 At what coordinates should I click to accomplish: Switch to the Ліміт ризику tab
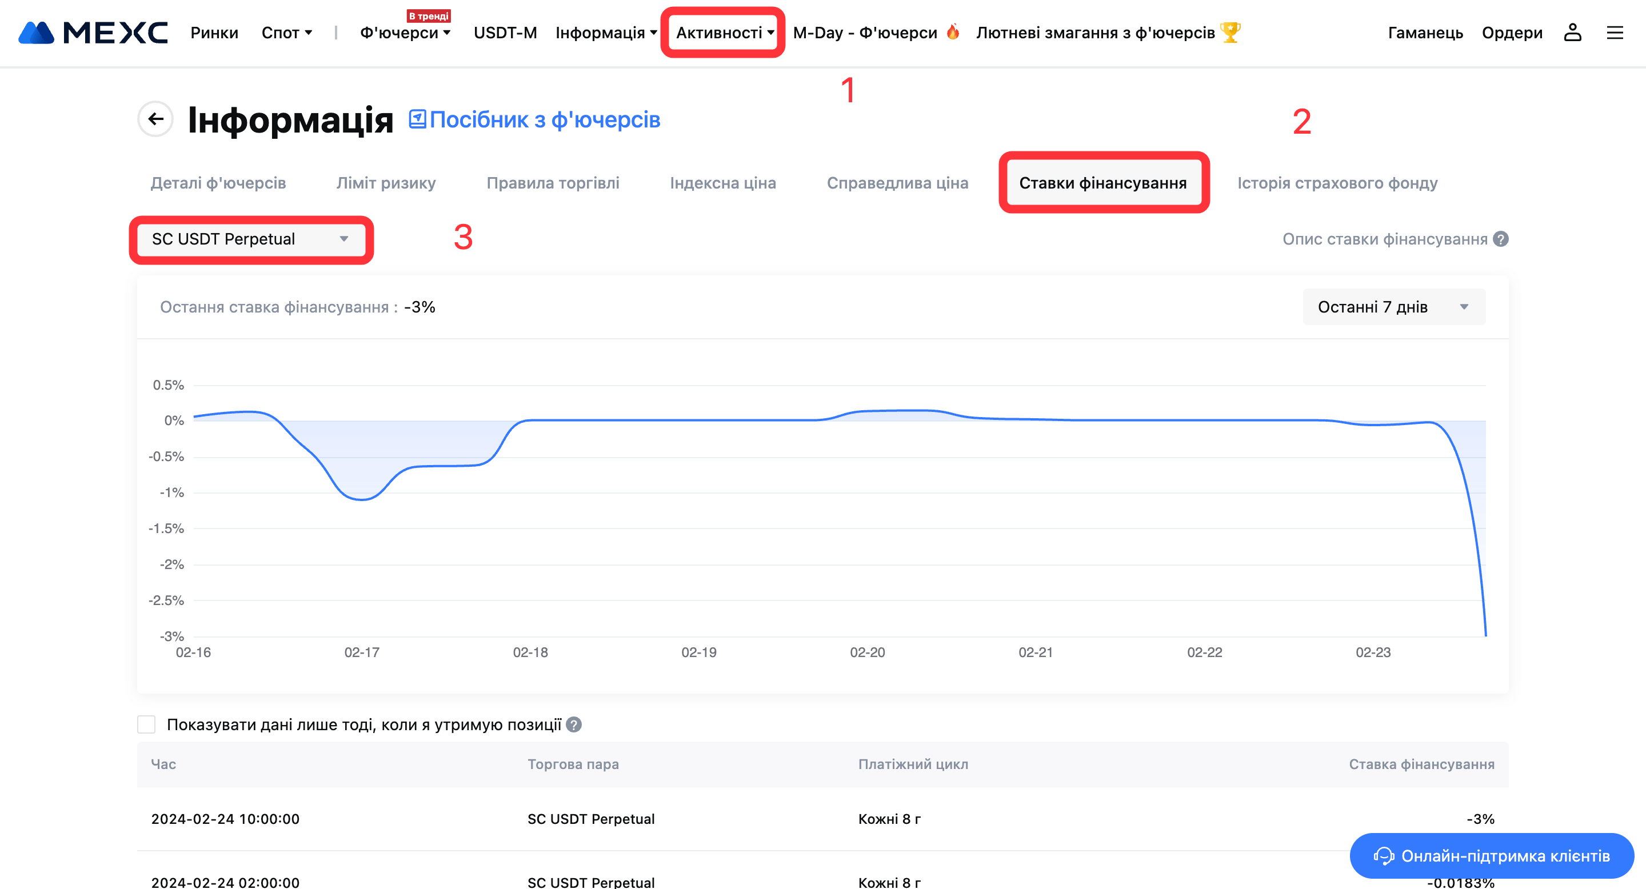tap(386, 183)
